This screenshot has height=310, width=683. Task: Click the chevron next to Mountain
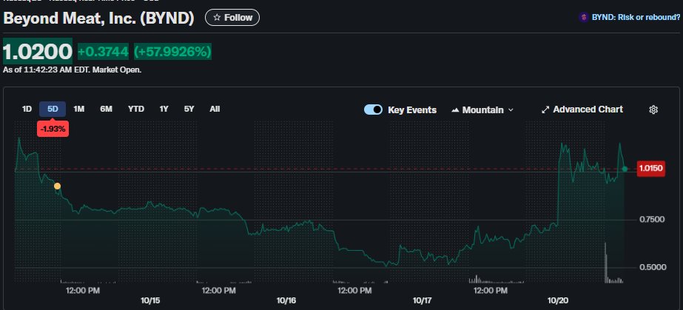pos(511,110)
